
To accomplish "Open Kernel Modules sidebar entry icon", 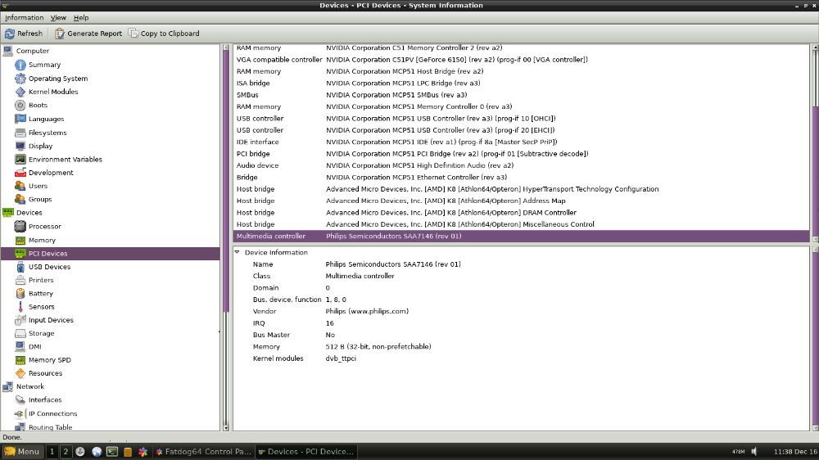I will (x=20, y=92).
